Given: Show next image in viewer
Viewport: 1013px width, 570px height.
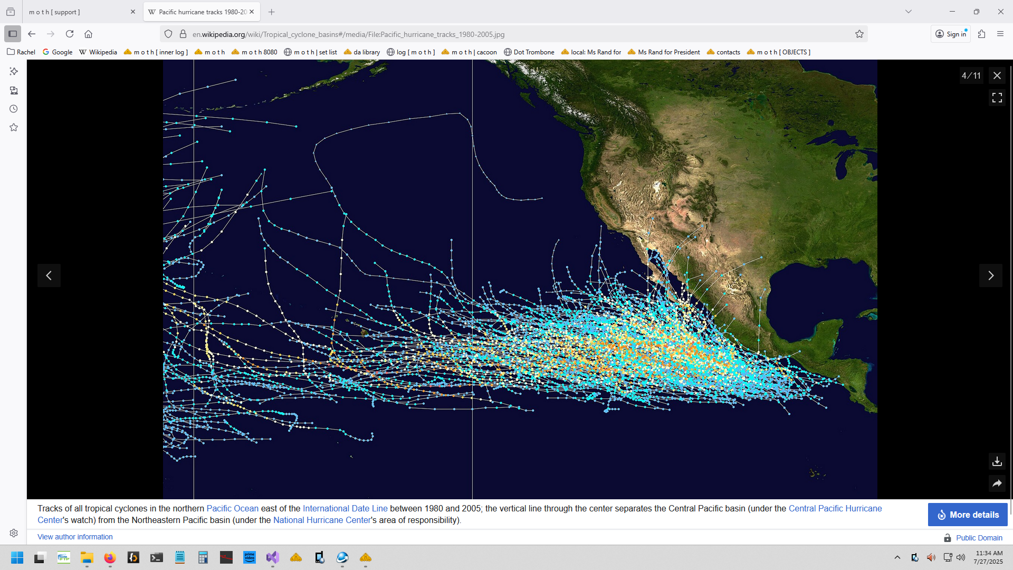Looking at the screenshot, I should [x=990, y=275].
